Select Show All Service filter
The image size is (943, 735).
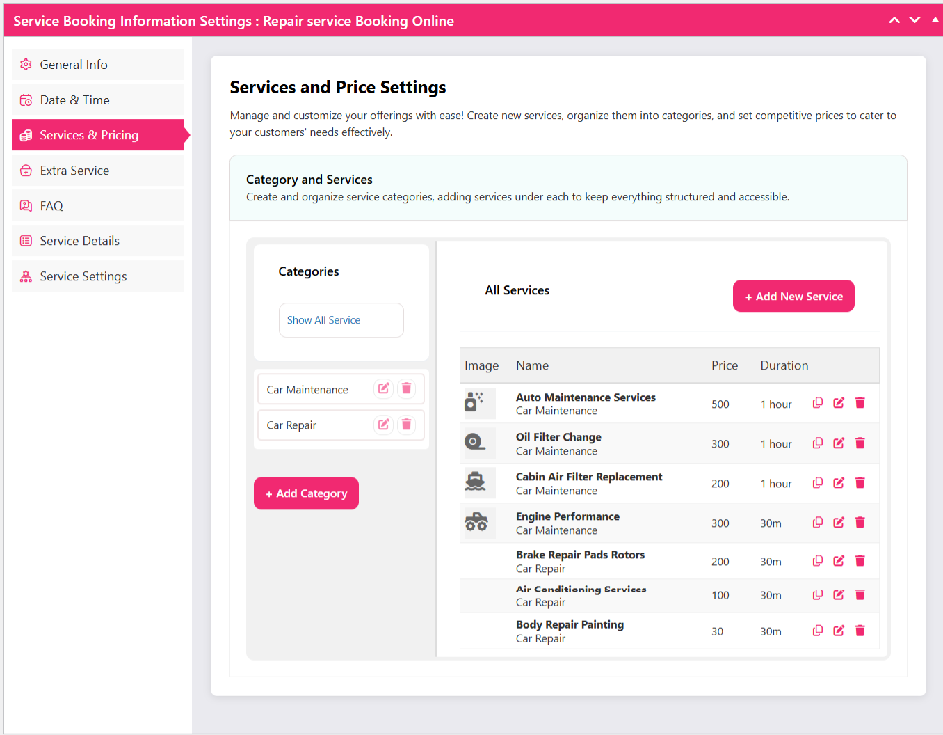click(x=341, y=320)
